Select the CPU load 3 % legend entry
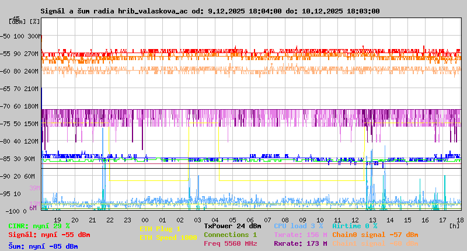 pos(298,226)
